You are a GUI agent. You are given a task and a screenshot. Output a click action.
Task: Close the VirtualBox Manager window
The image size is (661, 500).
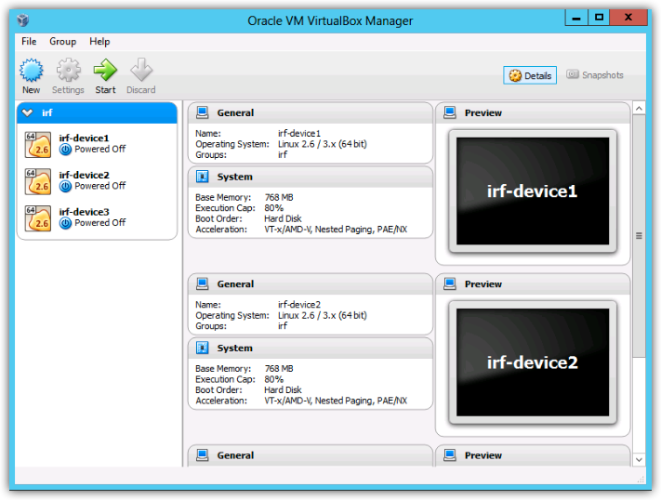[628, 18]
